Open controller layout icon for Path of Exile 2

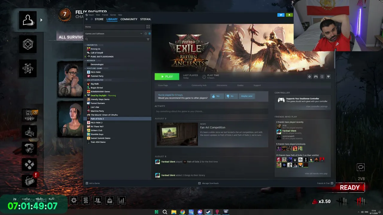316,77
